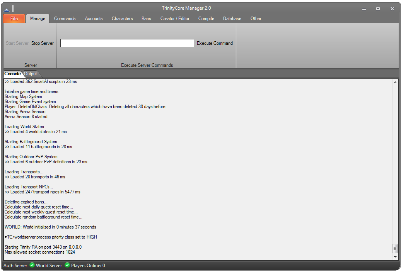Click the Stop Server button
This screenshot has height=271, width=401.
click(43, 43)
